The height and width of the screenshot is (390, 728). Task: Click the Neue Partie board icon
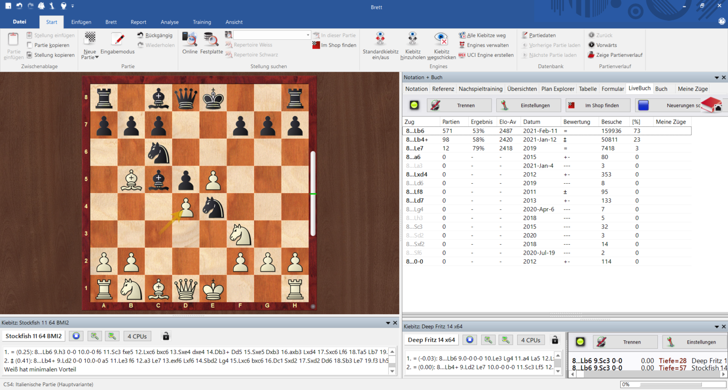[90, 39]
